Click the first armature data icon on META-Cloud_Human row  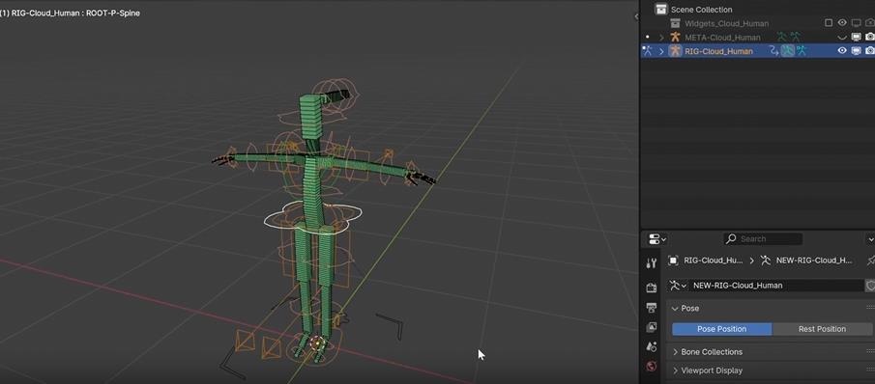point(783,38)
